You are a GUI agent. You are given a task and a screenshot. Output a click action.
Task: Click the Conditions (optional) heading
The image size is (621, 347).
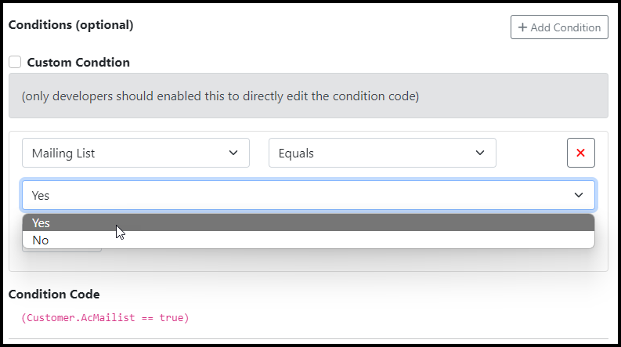click(71, 25)
